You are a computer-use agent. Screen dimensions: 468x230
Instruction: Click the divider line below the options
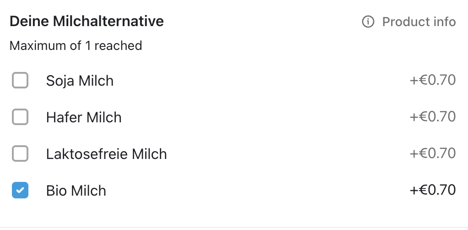point(234,227)
